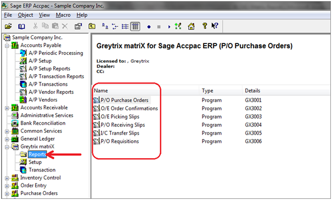Select Bank Reconciliation in tree
Viewport: 332px width, 200px height.
pyautogui.click(x=43, y=123)
